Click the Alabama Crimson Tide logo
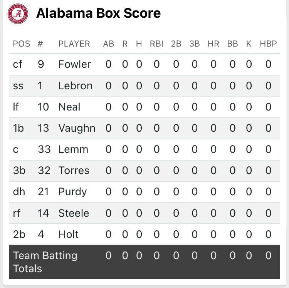The height and width of the screenshot is (288, 289). coord(18,13)
